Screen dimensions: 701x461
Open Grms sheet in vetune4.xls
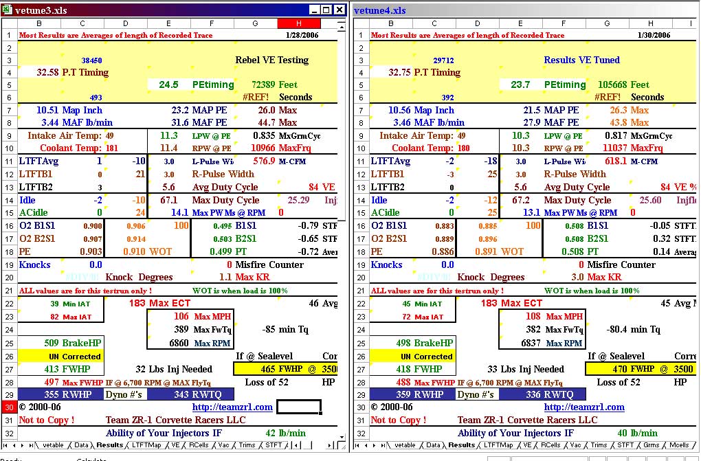[652, 445]
